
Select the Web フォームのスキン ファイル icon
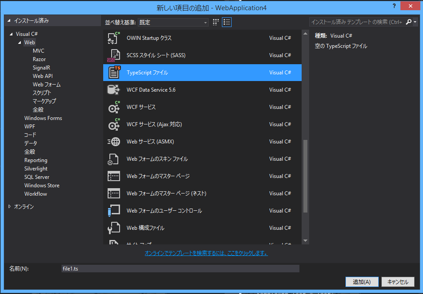coord(113,159)
